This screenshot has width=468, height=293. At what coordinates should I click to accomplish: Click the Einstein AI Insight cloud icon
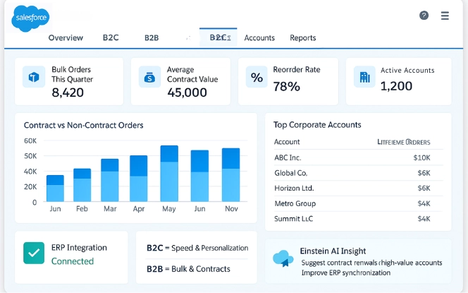[283, 259]
